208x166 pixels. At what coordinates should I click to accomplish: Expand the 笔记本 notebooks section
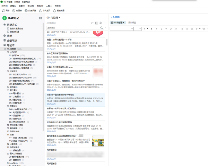(9, 45)
